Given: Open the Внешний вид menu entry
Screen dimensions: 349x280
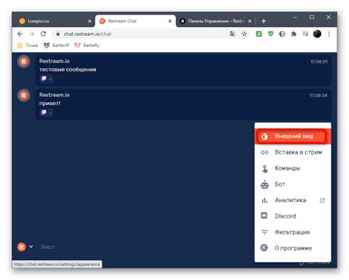Looking at the screenshot, I should [292, 136].
